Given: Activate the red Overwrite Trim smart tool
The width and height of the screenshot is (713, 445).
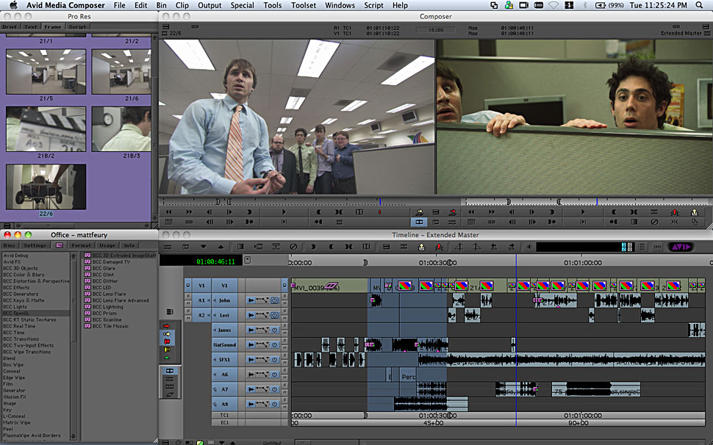Looking at the screenshot, I should [166, 341].
